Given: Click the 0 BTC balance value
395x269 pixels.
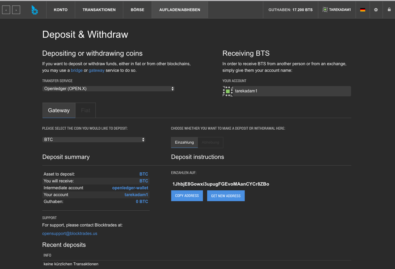Looking at the screenshot, I should pyautogui.click(x=142, y=202).
